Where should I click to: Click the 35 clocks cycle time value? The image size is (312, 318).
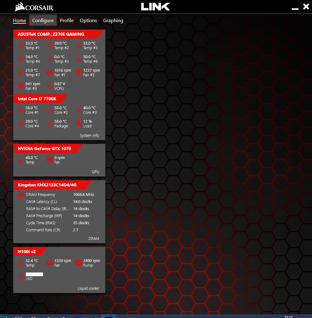click(81, 223)
